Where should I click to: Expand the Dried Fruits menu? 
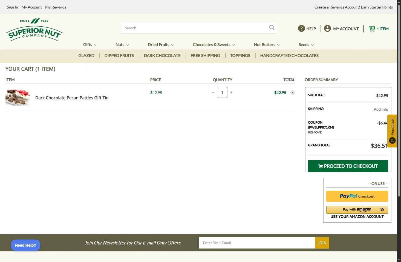point(161,45)
